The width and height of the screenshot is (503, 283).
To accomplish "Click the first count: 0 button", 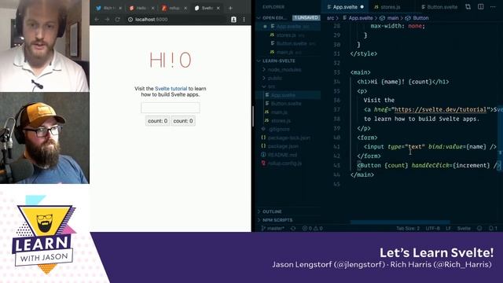I will [x=157, y=121].
